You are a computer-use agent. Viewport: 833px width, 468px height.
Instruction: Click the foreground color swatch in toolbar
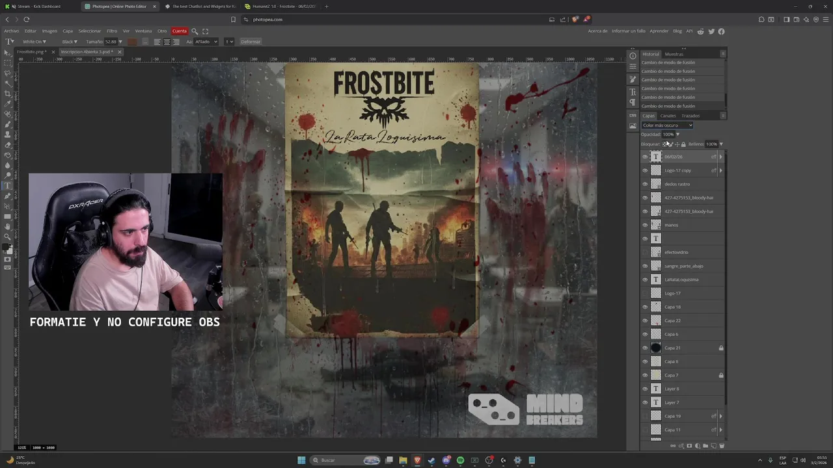(x=7, y=248)
